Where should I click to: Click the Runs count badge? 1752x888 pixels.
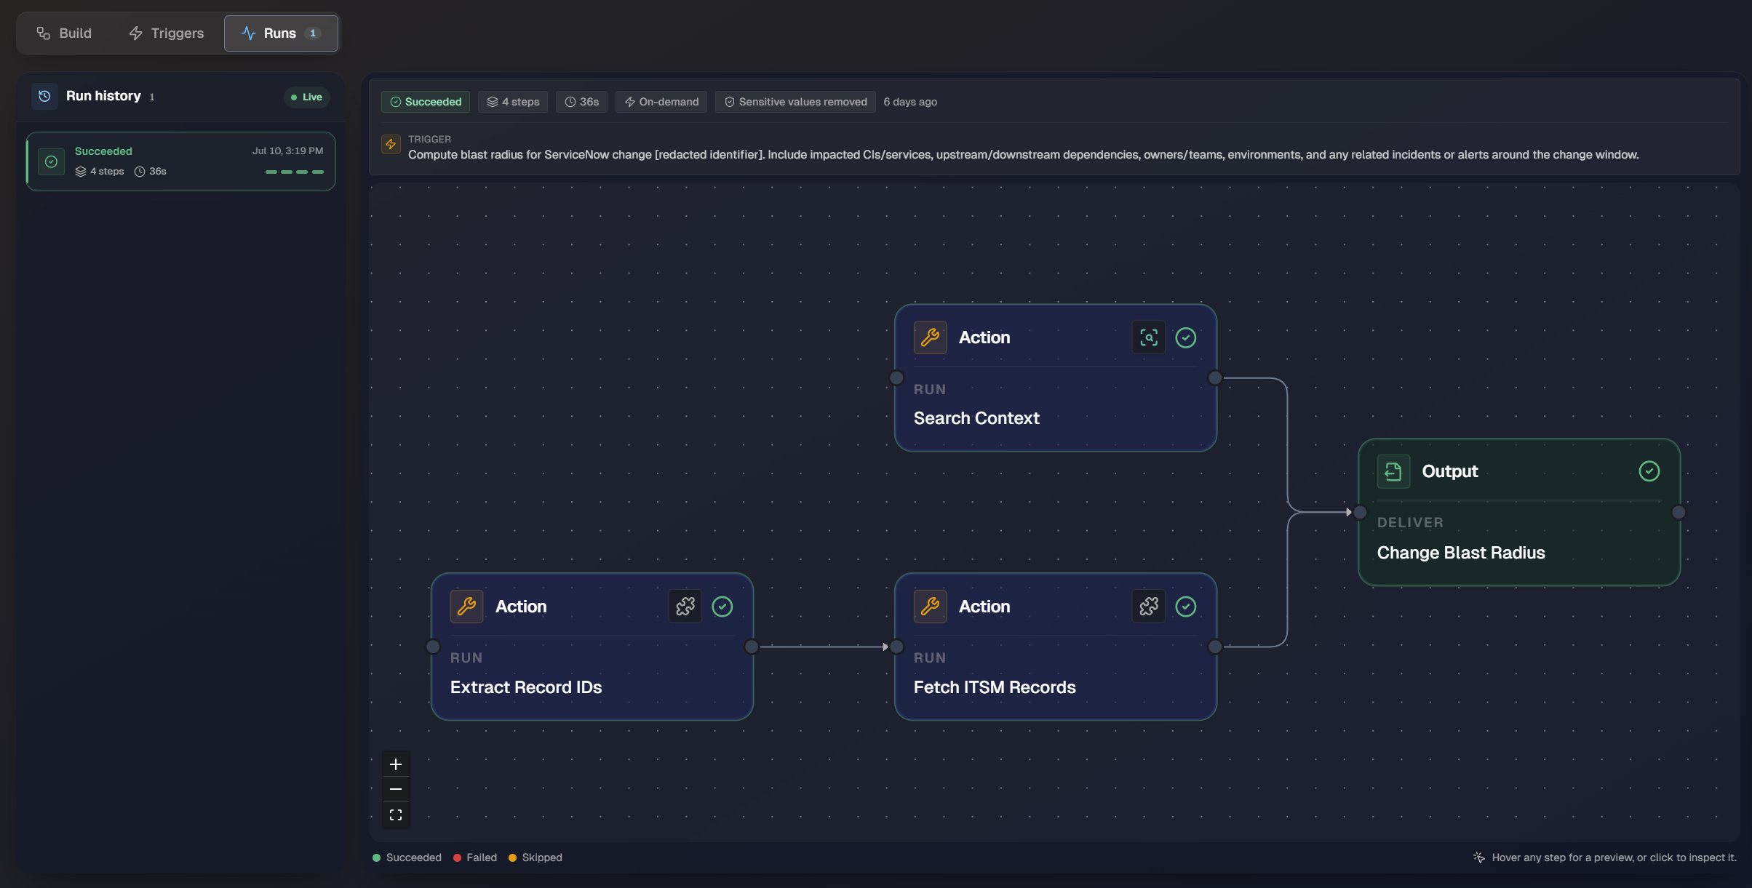313,33
